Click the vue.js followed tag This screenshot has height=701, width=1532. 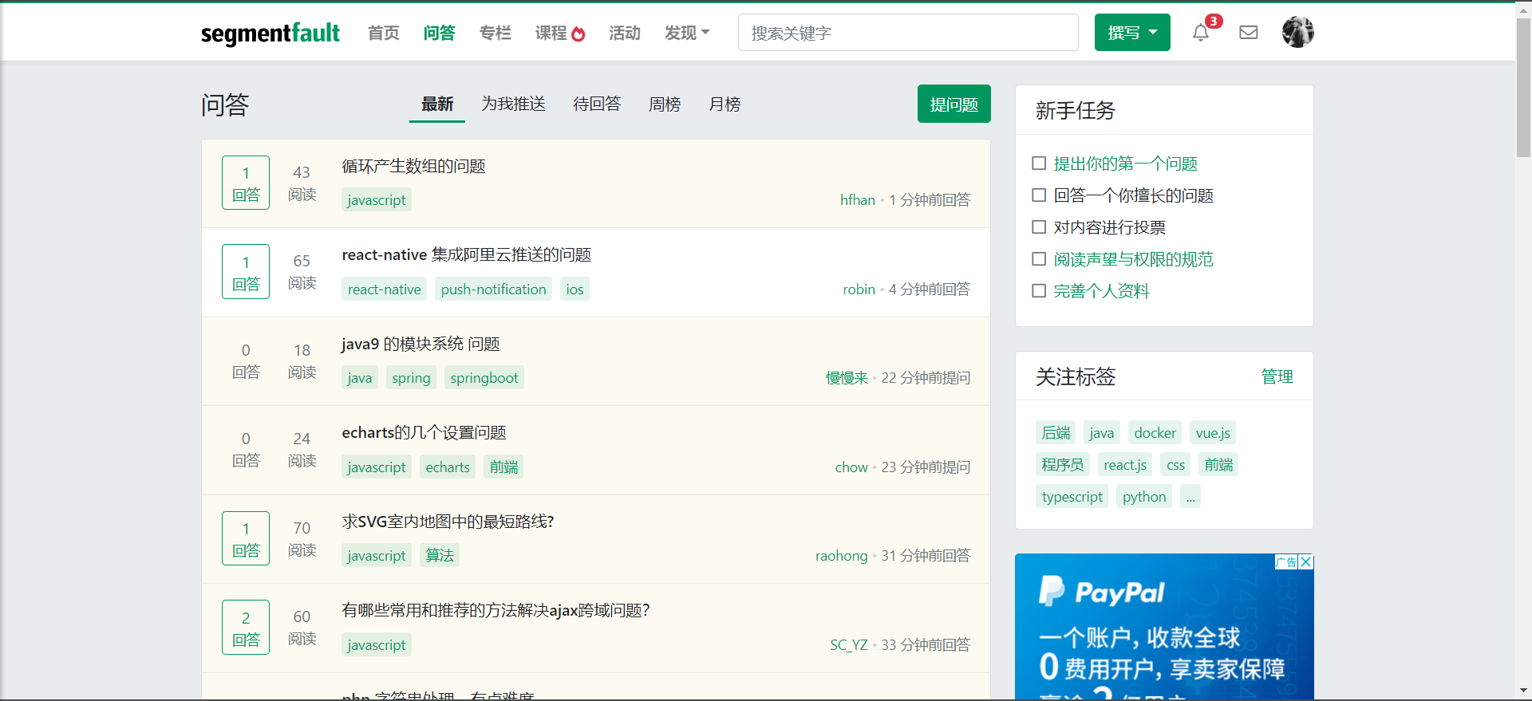[1212, 433]
